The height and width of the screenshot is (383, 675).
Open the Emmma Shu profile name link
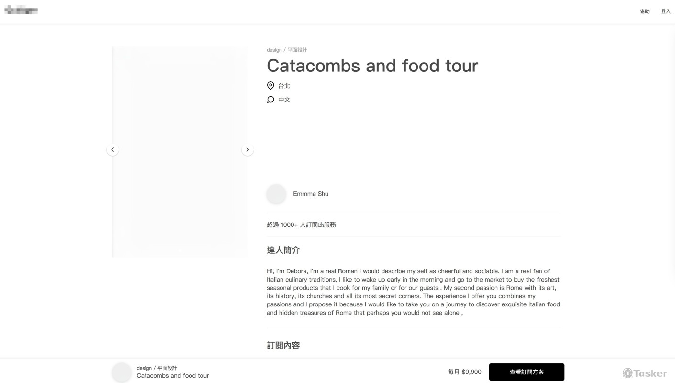pos(311,194)
